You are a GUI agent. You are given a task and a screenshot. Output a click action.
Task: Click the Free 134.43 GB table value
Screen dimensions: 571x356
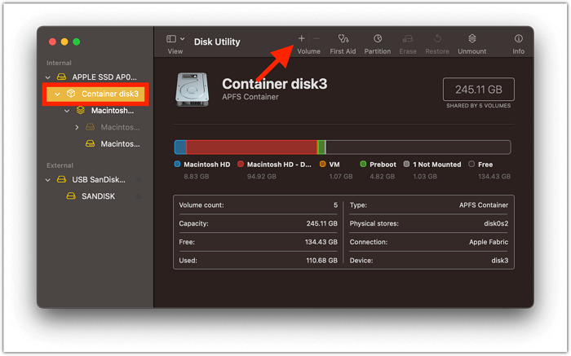pyautogui.click(x=321, y=242)
